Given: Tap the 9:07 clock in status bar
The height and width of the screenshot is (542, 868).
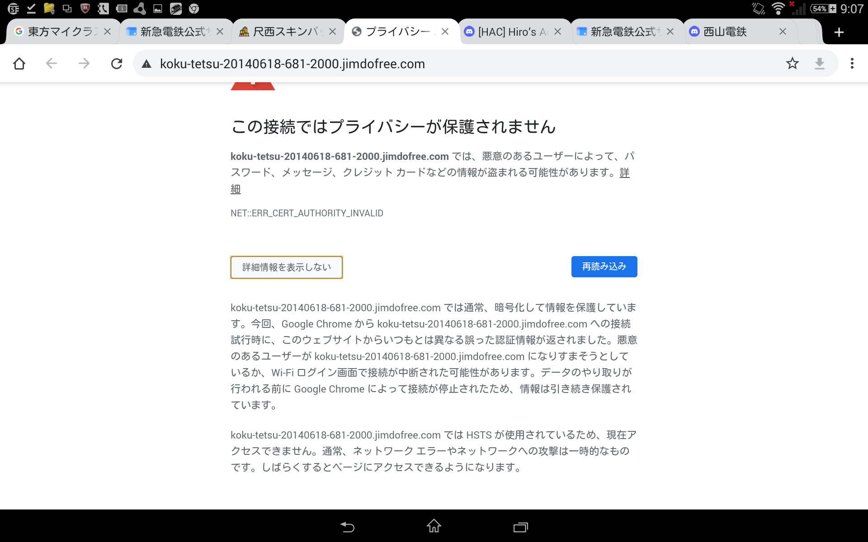Looking at the screenshot, I should [x=852, y=9].
